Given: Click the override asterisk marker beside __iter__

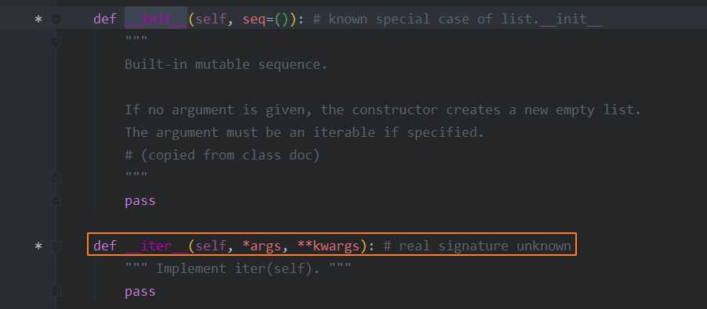Looking at the screenshot, I should [x=38, y=246].
